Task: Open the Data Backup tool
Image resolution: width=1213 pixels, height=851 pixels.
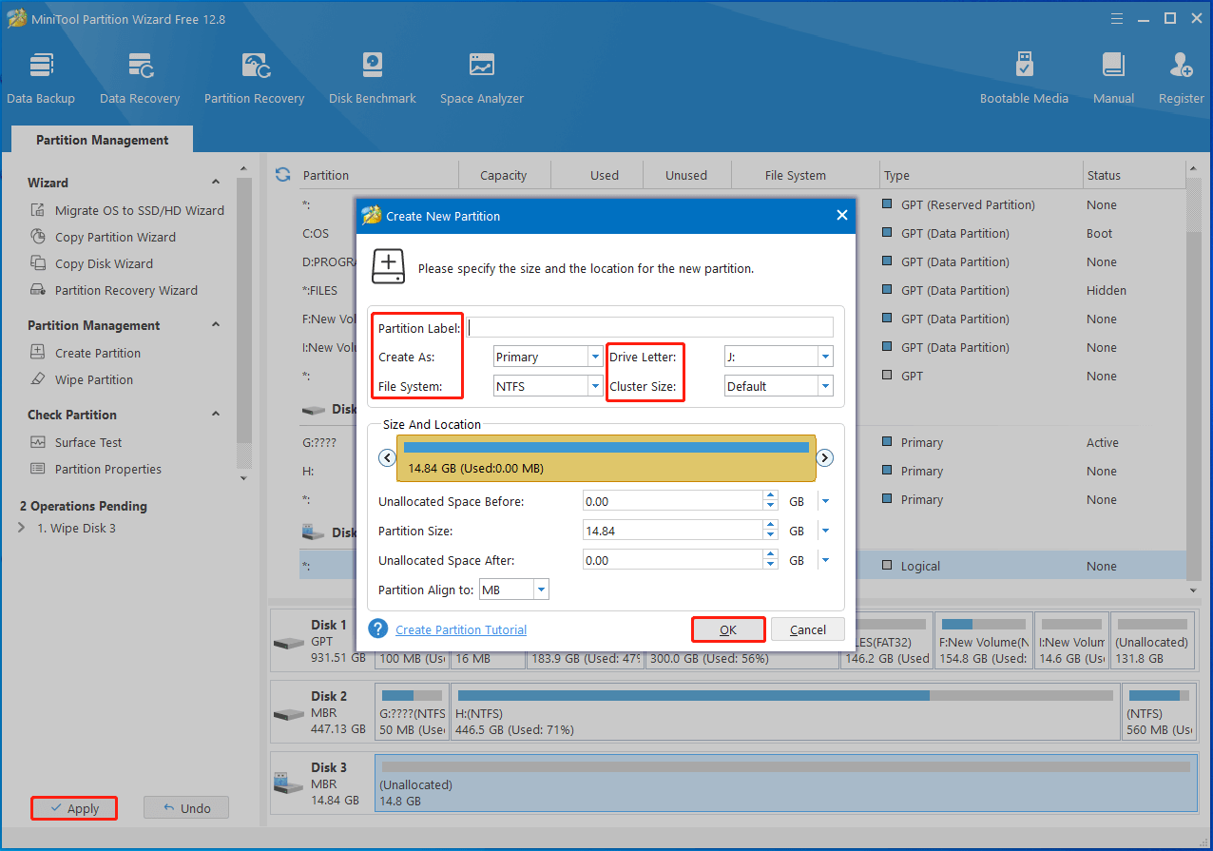Action: (x=41, y=78)
